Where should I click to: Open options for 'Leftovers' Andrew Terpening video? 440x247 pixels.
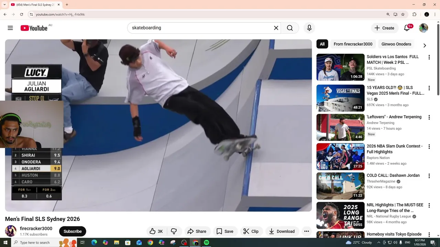click(x=429, y=117)
